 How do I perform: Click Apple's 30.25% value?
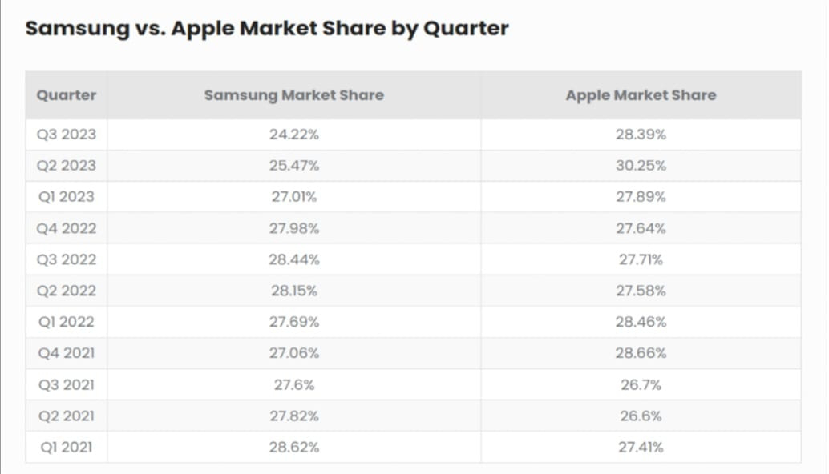click(x=641, y=166)
